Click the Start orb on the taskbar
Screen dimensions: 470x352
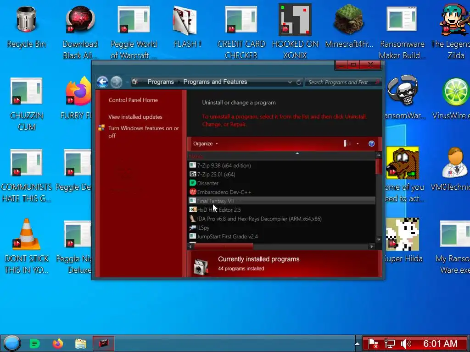pos(11,343)
